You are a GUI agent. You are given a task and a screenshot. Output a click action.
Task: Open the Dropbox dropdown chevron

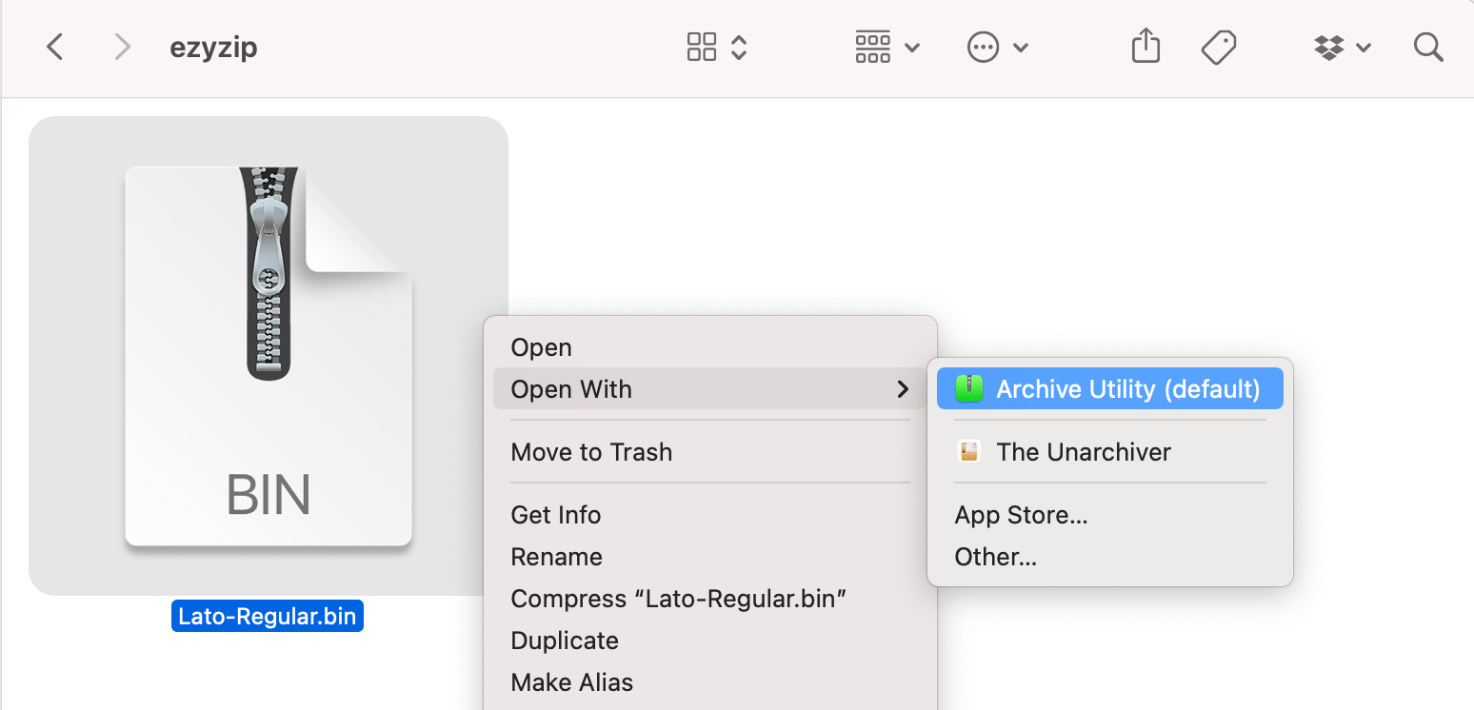coord(1364,46)
